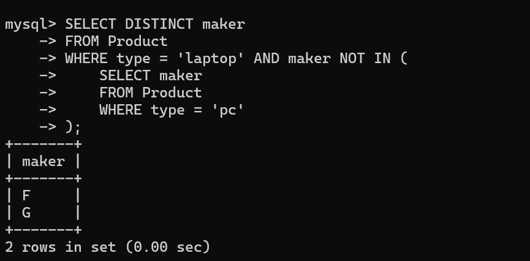Click the closing parenthesis and semicolon
This screenshot has width=530, height=261.
(x=73, y=128)
